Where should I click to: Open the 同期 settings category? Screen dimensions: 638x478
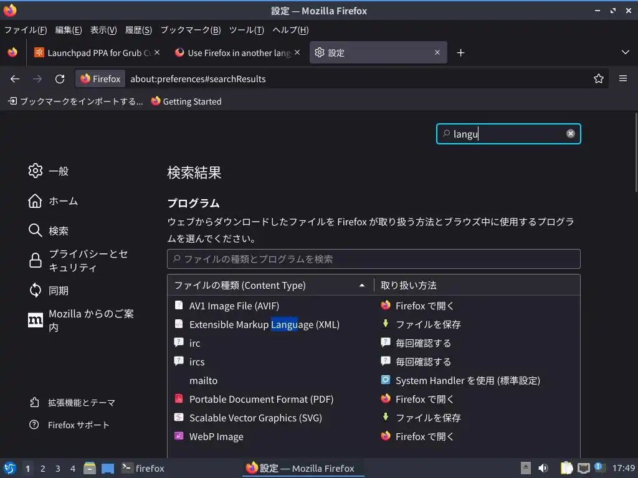[x=49, y=291]
